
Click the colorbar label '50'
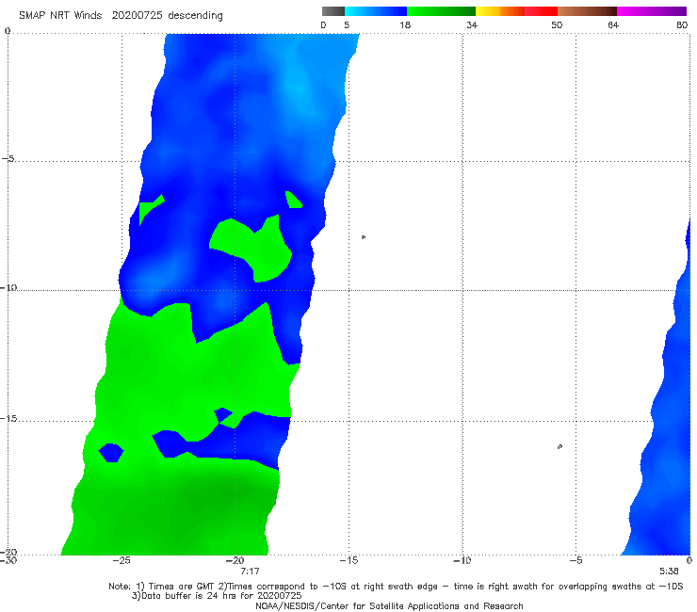(557, 24)
